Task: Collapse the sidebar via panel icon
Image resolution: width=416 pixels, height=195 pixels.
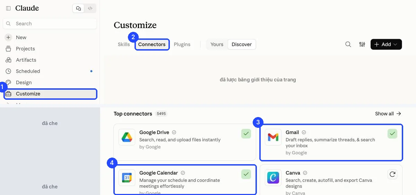Action: pyautogui.click(x=9, y=8)
